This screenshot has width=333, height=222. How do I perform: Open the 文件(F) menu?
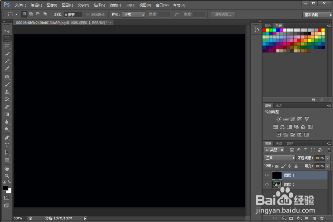click(20, 5)
